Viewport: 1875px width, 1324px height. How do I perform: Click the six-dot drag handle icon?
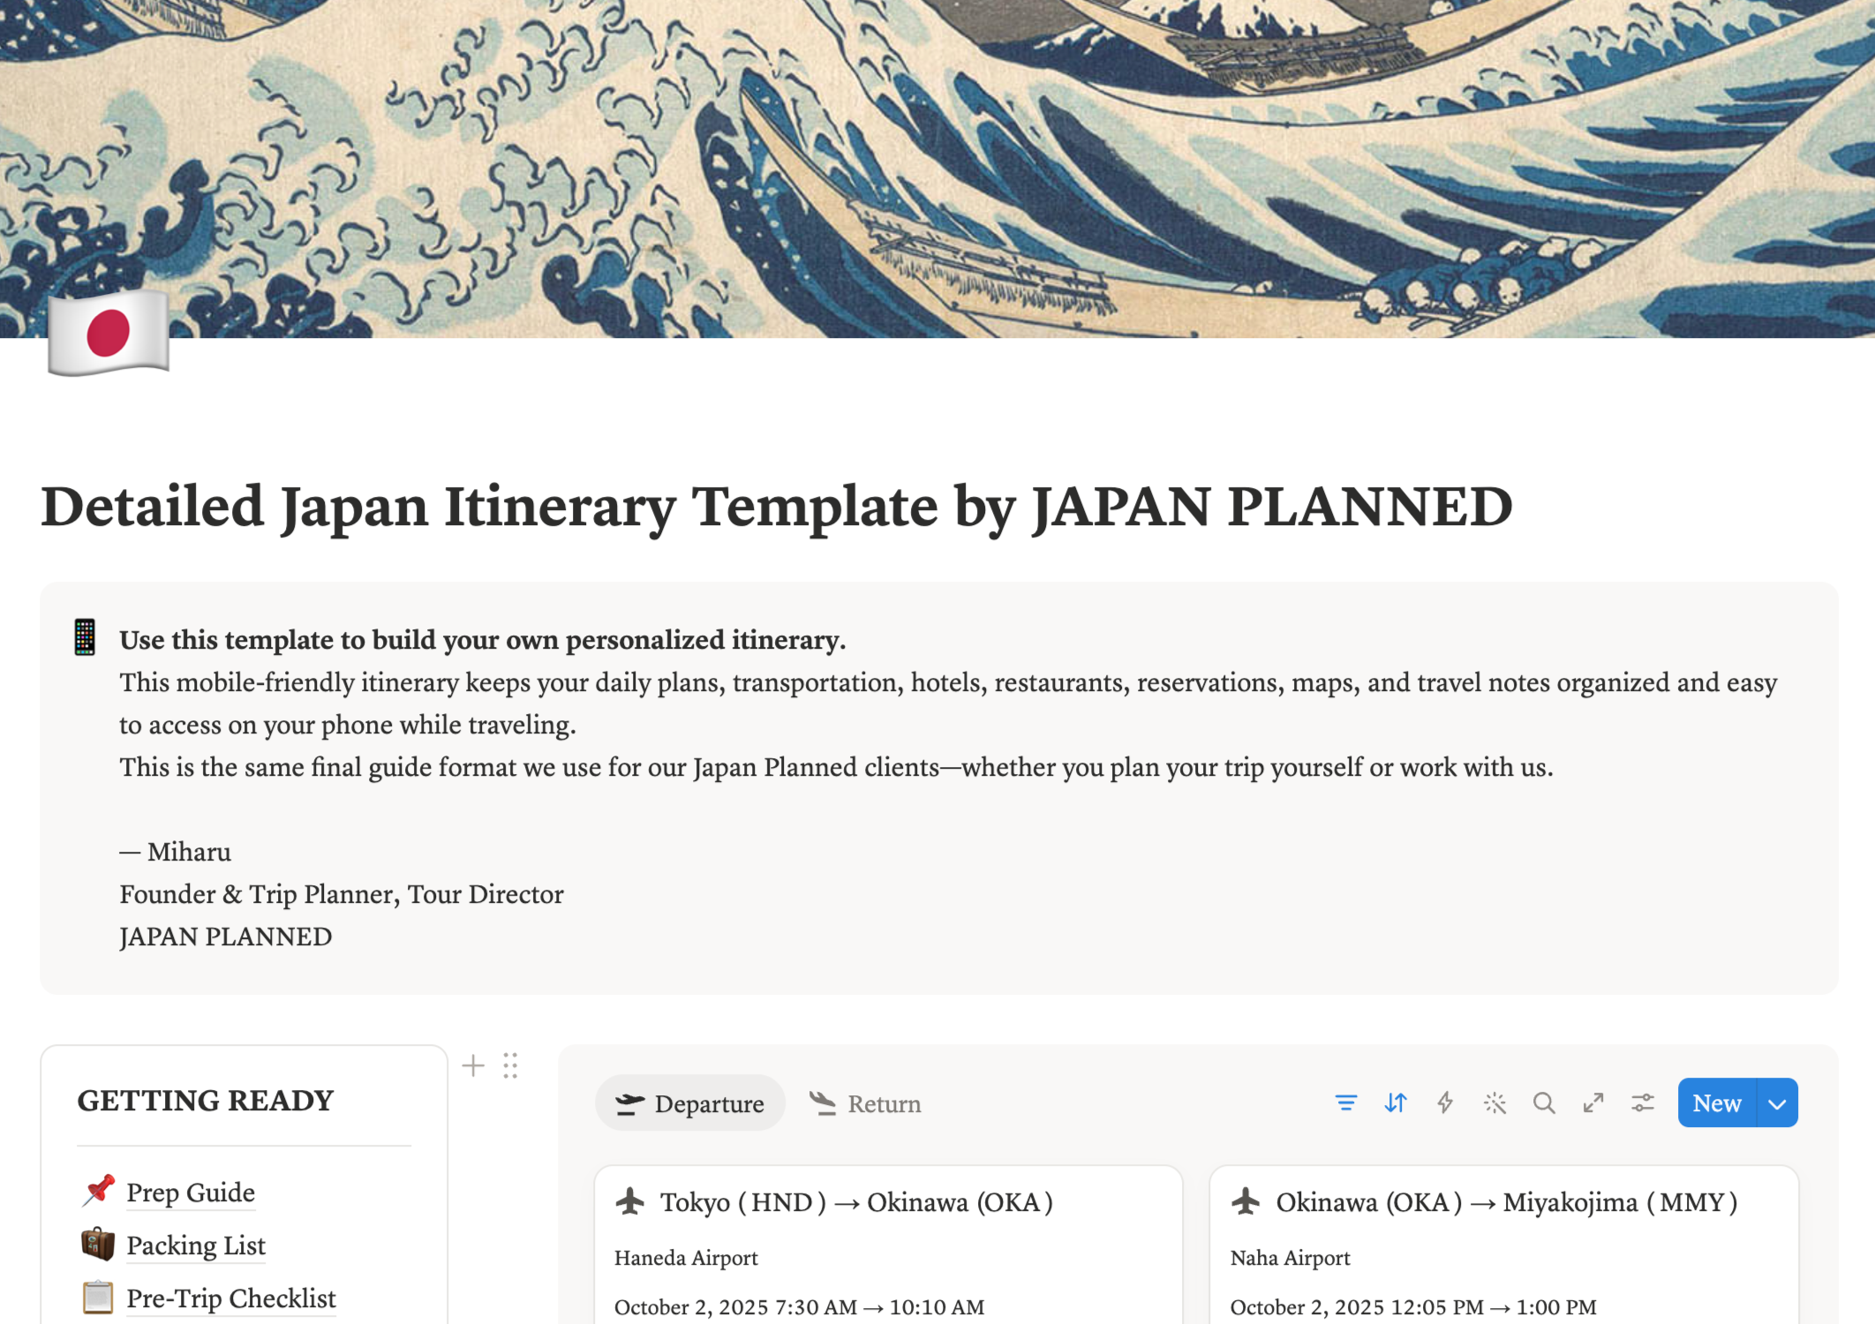coord(510,1065)
